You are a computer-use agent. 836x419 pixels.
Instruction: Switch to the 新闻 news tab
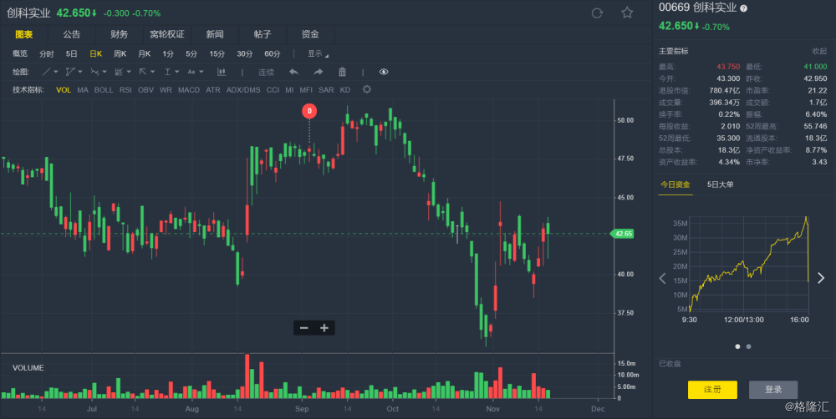(215, 34)
